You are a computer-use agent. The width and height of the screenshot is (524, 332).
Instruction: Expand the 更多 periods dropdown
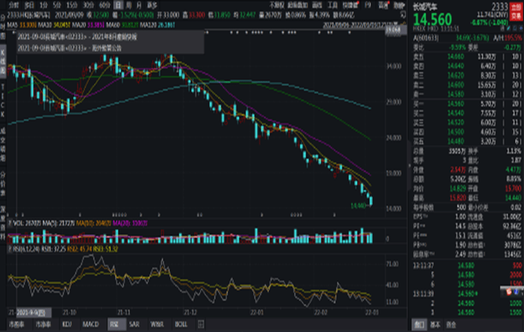pyautogui.click(x=152, y=4)
